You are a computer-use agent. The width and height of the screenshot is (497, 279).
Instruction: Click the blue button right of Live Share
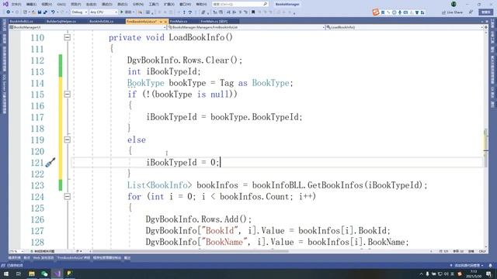(486, 12)
